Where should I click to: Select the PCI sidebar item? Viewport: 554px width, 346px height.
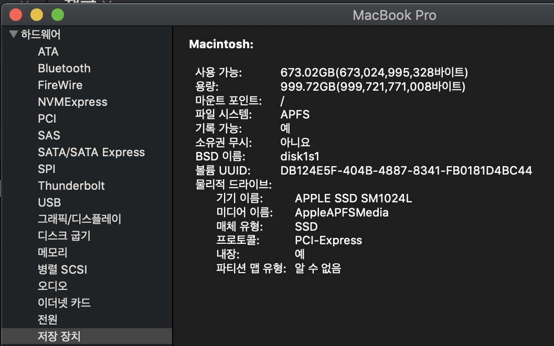click(47, 118)
